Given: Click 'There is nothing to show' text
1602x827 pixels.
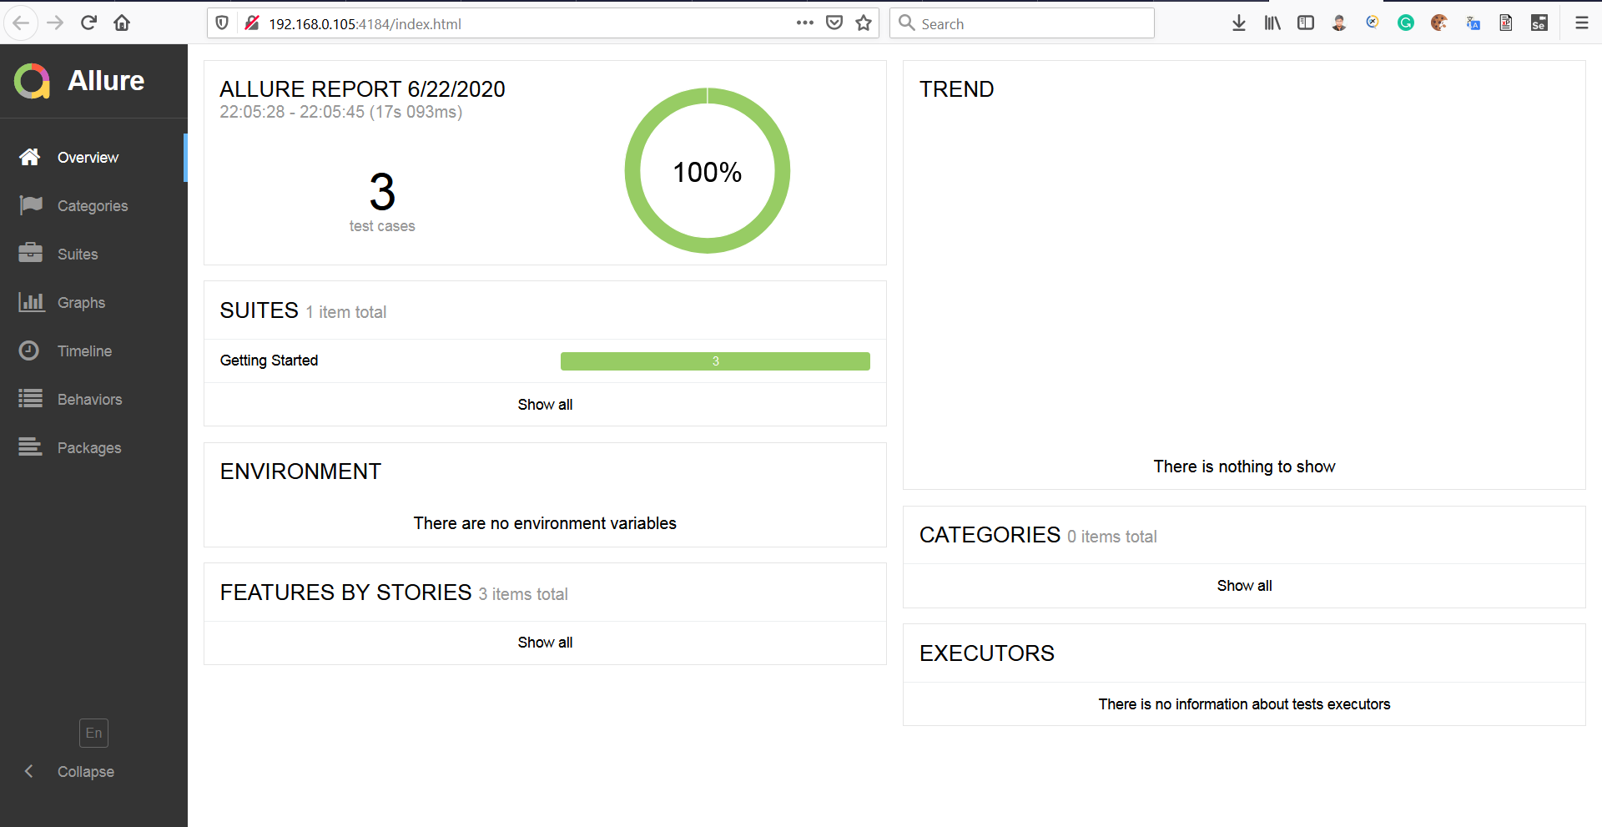Looking at the screenshot, I should [x=1244, y=466].
